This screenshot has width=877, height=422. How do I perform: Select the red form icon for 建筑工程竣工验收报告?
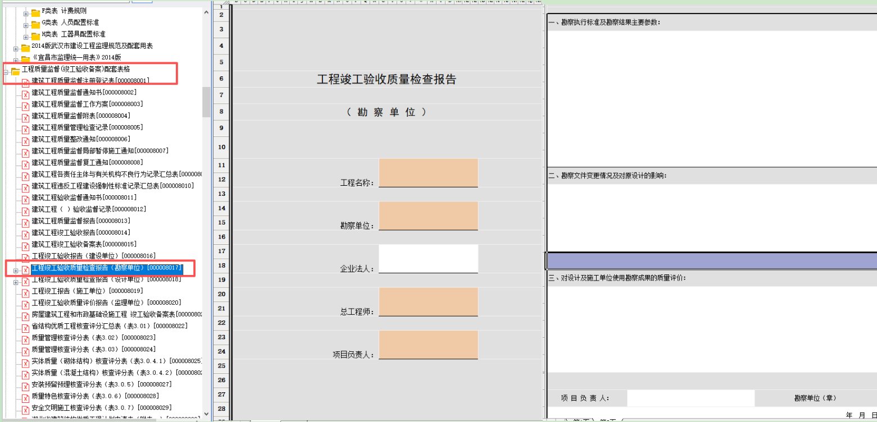coord(25,233)
